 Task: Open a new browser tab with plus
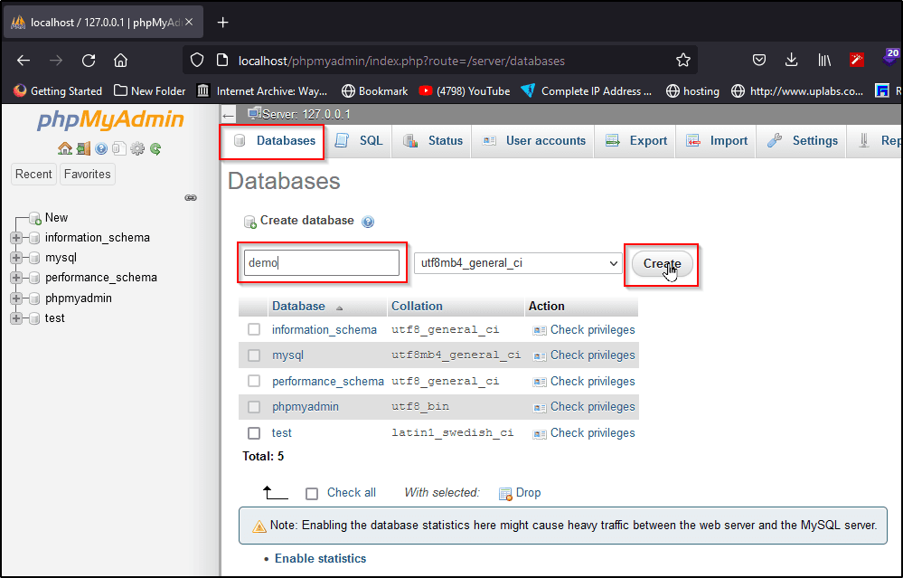tap(223, 22)
